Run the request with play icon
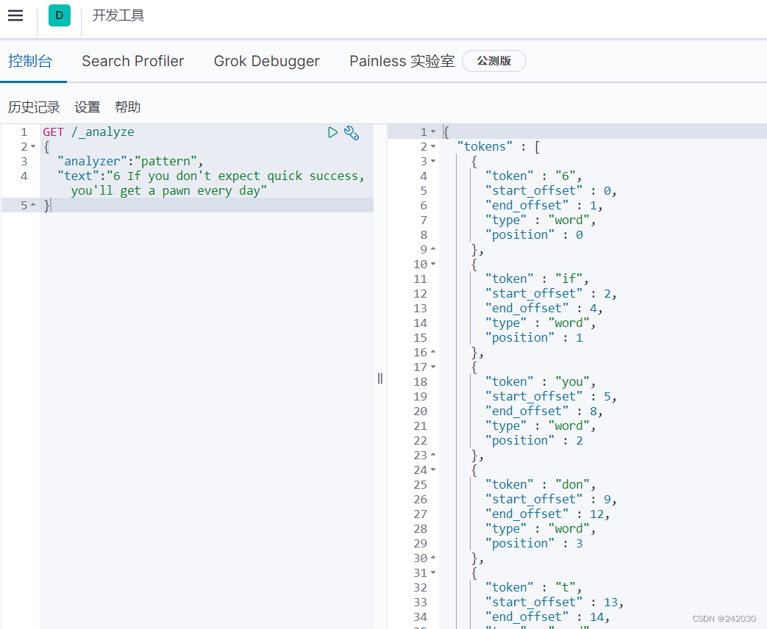Screen dimensions: 767x629 click(x=332, y=132)
